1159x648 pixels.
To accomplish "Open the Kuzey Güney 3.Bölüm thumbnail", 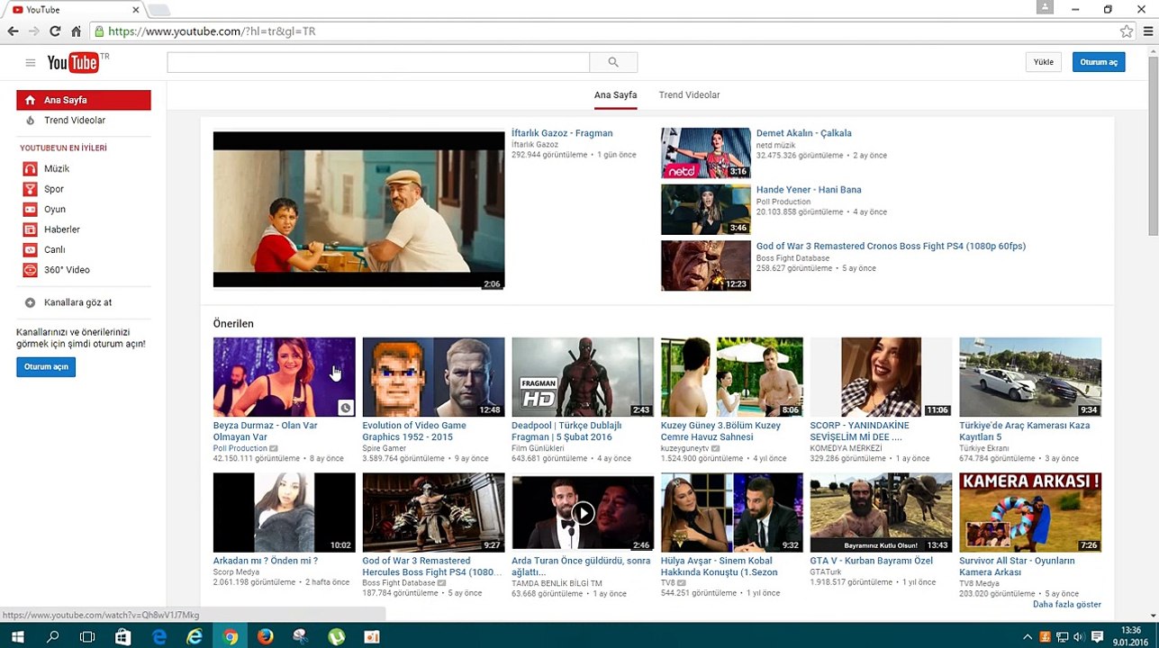I will pyautogui.click(x=731, y=377).
